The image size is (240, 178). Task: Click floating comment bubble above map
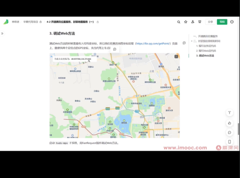[115, 49]
